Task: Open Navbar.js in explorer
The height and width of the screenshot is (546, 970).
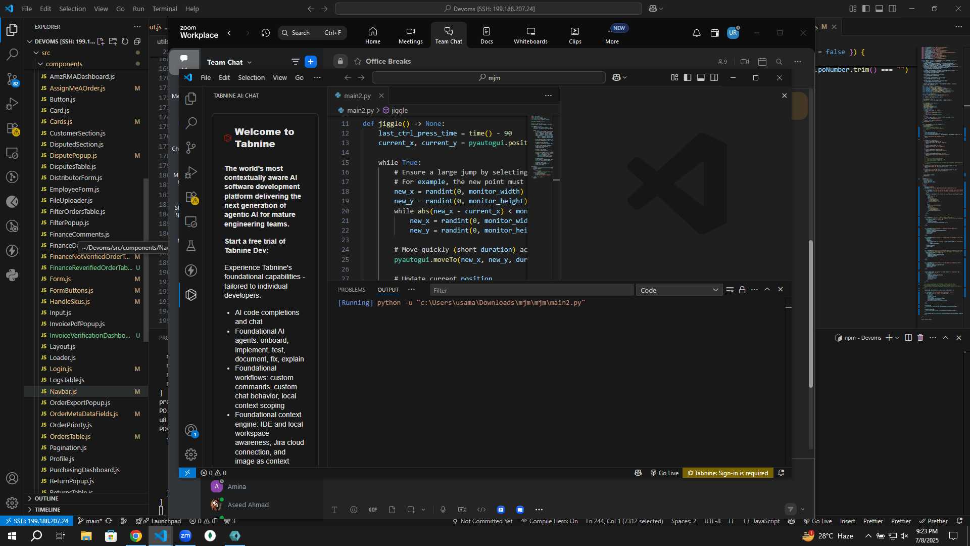Action: pyautogui.click(x=63, y=391)
